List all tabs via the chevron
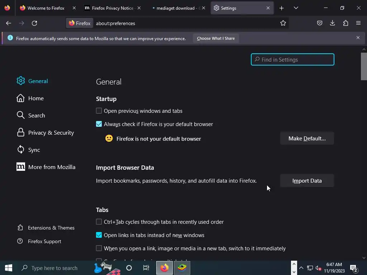The width and height of the screenshot is (367, 275). (x=296, y=8)
